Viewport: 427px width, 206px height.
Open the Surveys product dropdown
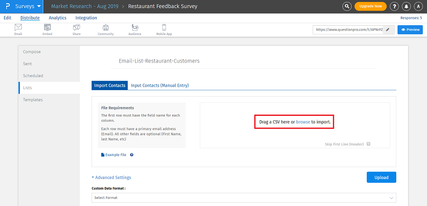coord(28,7)
